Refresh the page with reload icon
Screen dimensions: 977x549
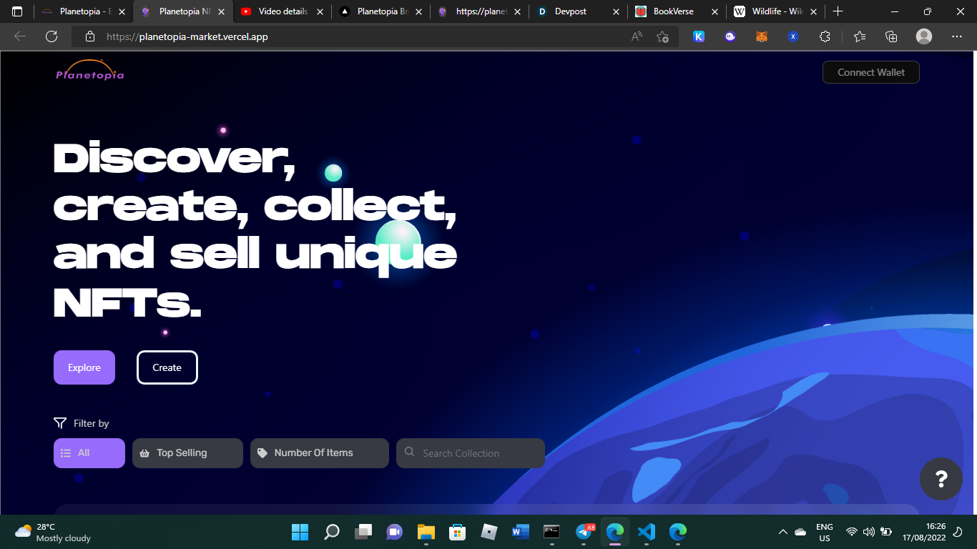(51, 36)
